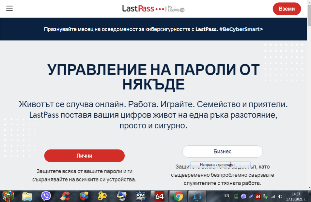Click the volume speaker tray icon

click(x=280, y=196)
